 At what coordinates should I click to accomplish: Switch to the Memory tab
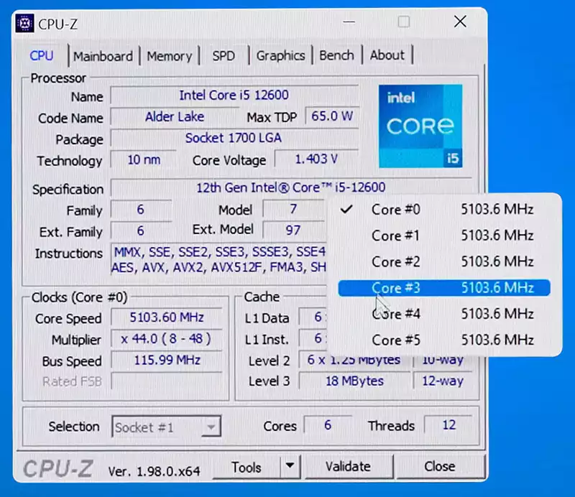pos(170,57)
